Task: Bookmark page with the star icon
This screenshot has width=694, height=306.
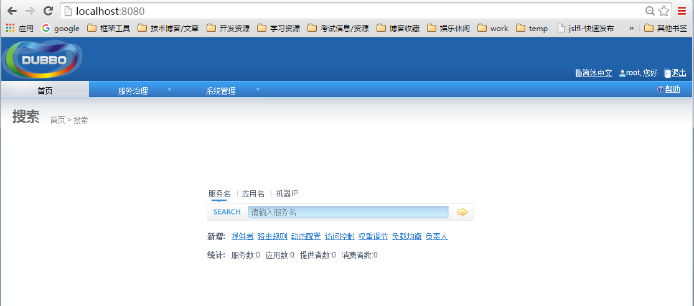Action: (664, 11)
